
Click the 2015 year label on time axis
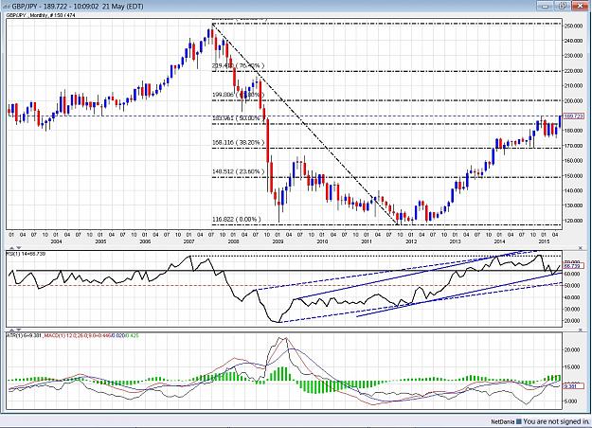544,241
